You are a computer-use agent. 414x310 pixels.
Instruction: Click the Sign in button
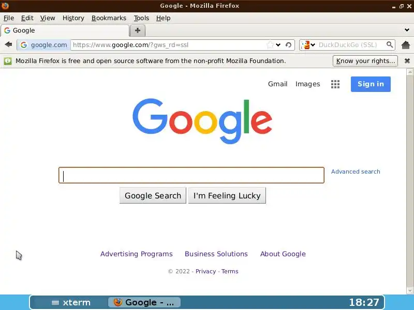pyautogui.click(x=371, y=84)
